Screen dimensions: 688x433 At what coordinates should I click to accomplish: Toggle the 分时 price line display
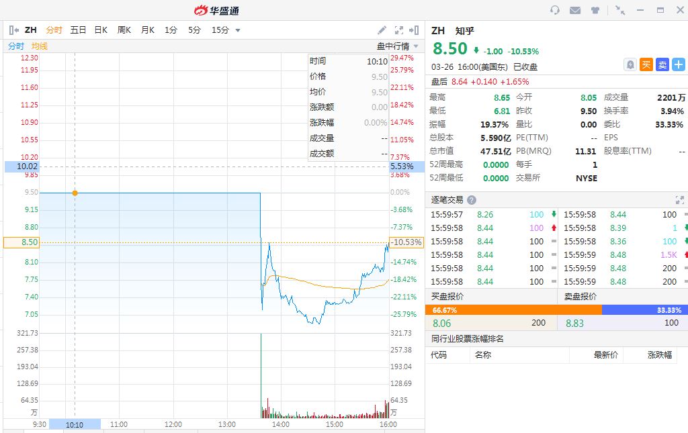tap(16, 46)
